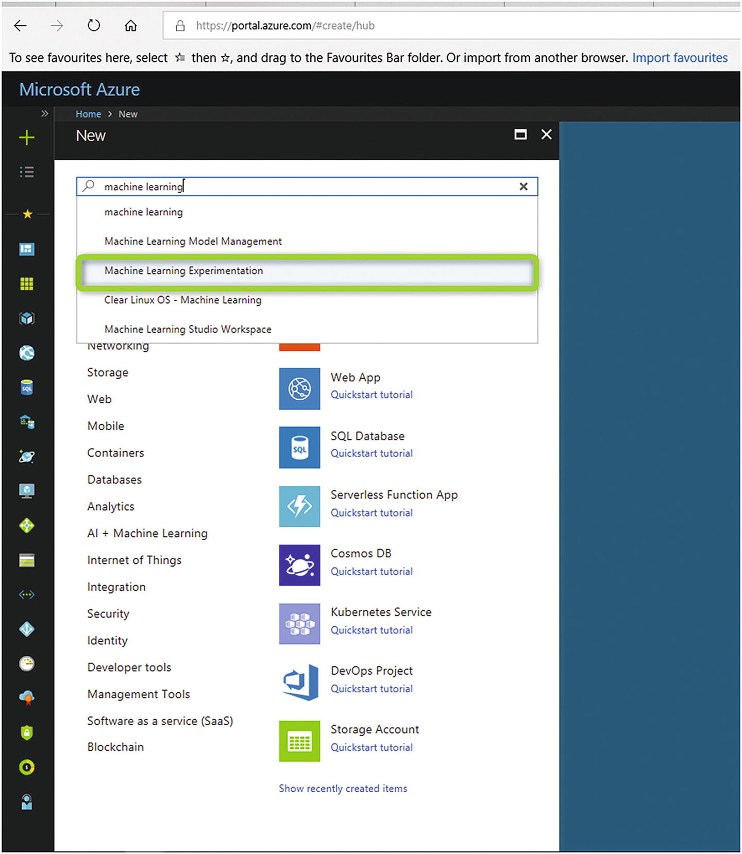Open Web App Quickstart tutorial link
Viewport: 742px width, 854px height.
(372, 395)
